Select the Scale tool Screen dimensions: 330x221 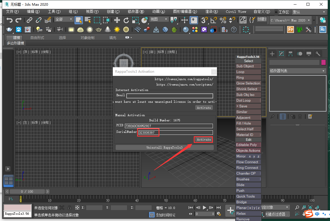click(135, 20)
